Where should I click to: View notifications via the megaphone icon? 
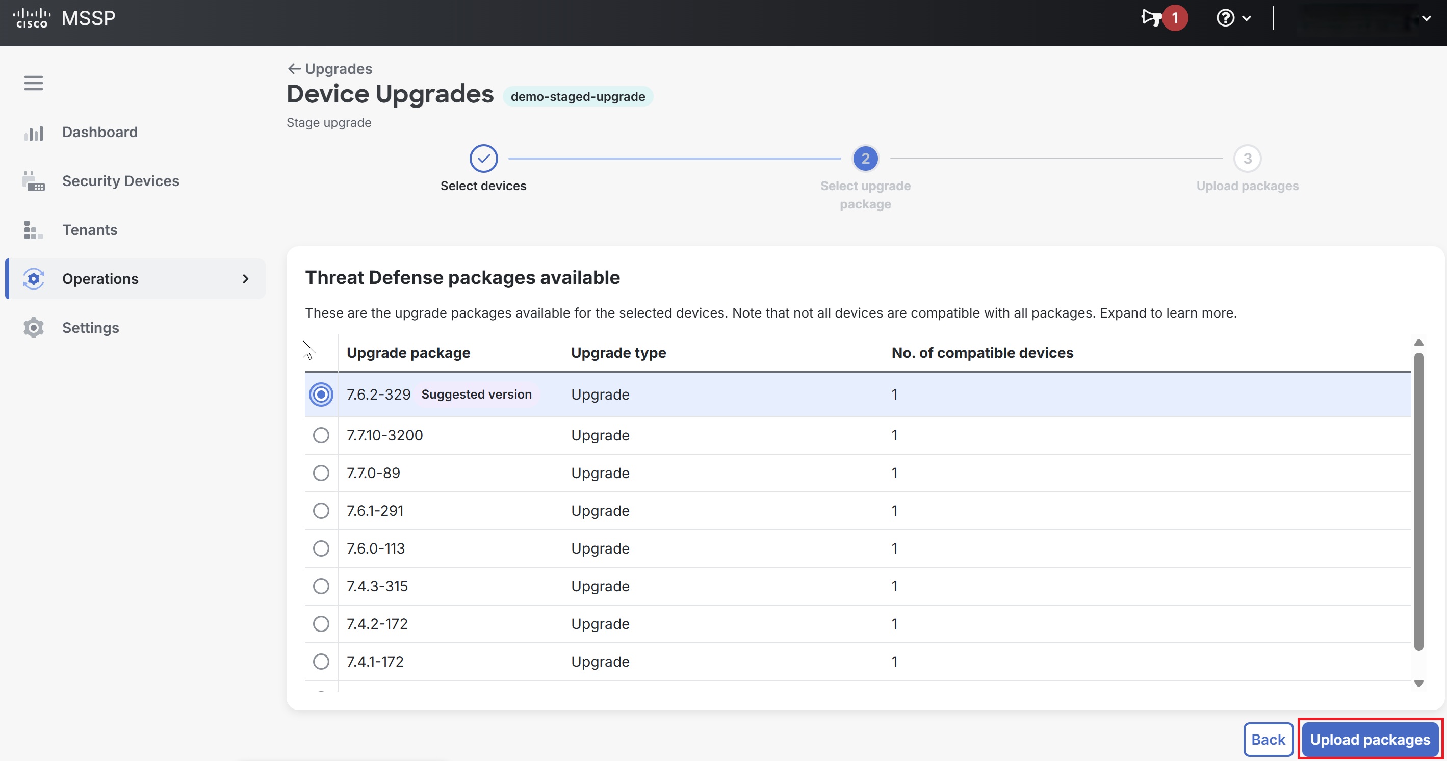(x=1153, y=17)
